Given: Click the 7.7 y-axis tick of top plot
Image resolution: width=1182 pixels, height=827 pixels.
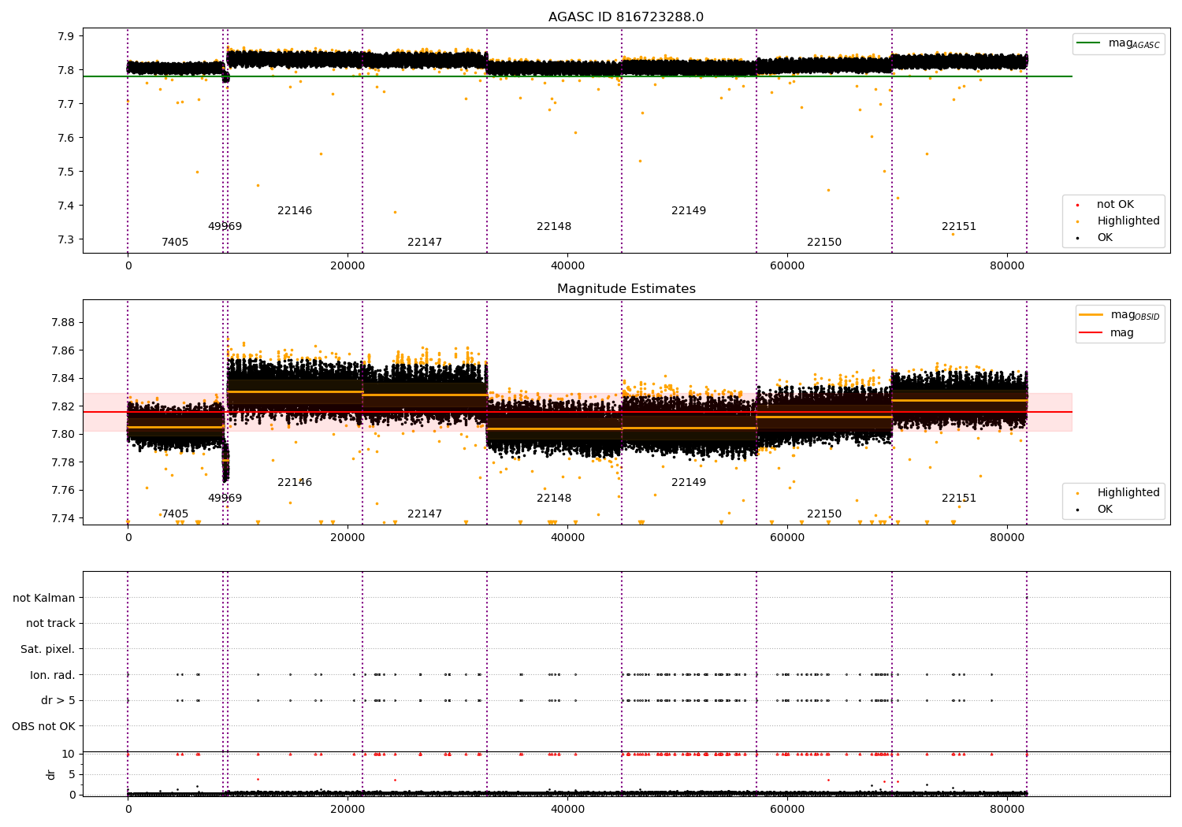Looking at the screenshot, I should 66,104.
